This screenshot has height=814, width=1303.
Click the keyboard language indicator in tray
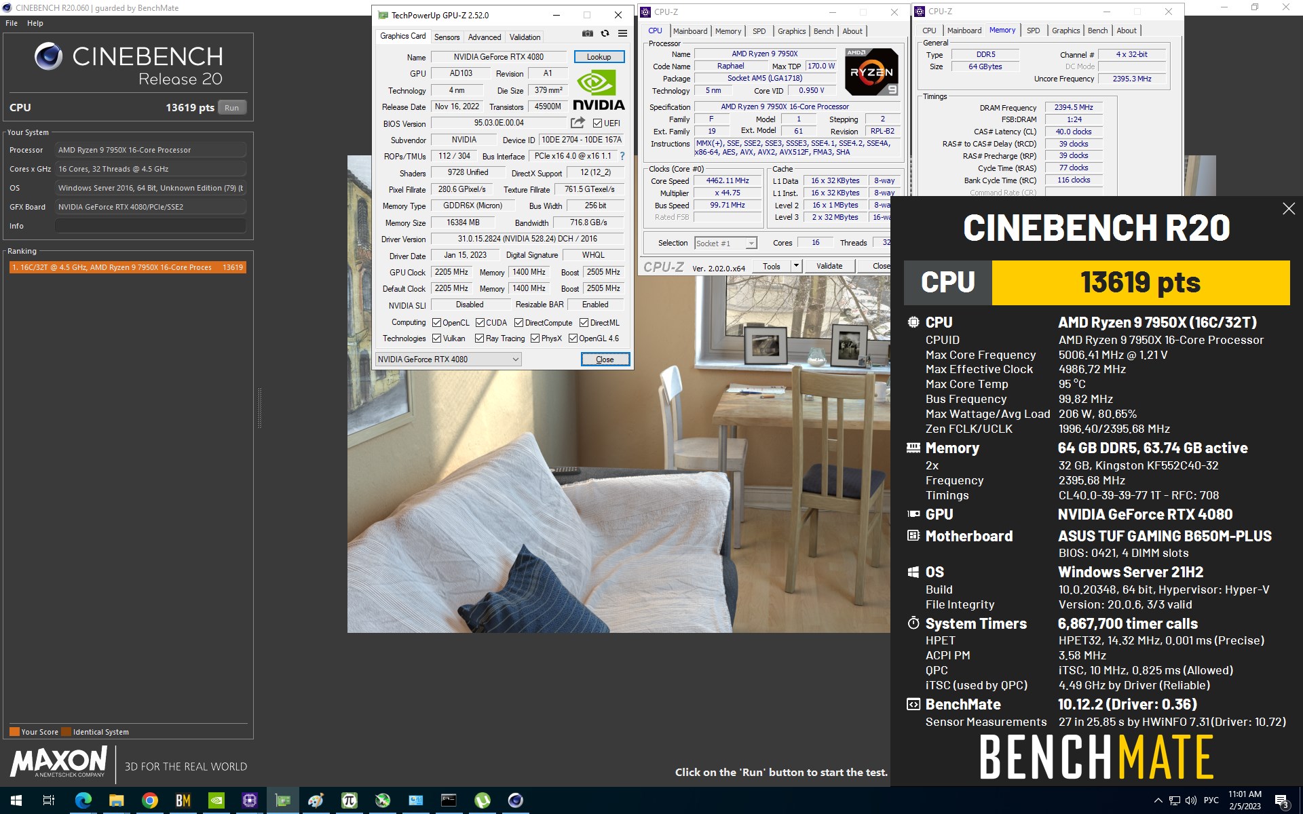(1211, 800)
